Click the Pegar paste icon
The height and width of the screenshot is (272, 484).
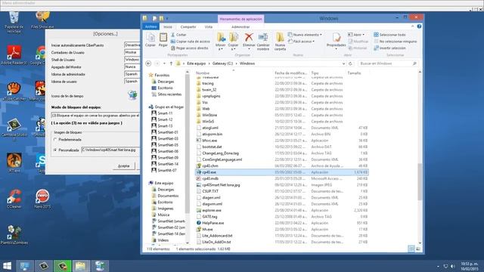pos(163,40)
